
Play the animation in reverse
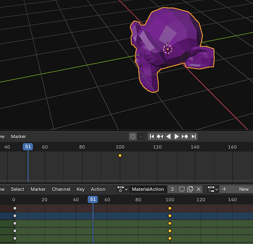click(169, 137)
